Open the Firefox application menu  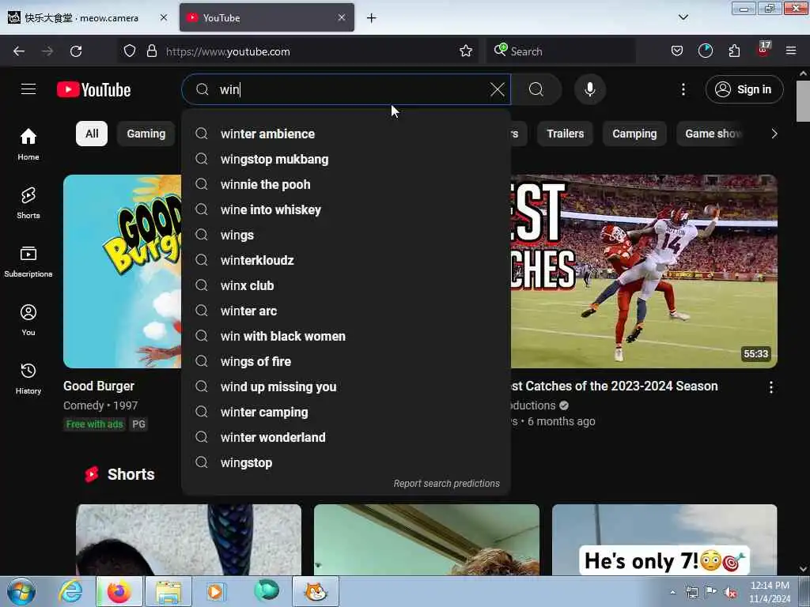coord(790,51)
